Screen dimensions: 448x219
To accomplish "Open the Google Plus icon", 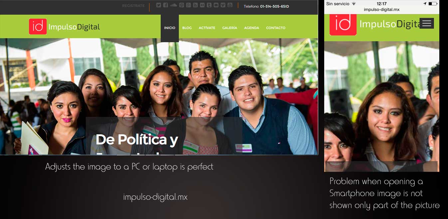I will [x=188, y=5].
